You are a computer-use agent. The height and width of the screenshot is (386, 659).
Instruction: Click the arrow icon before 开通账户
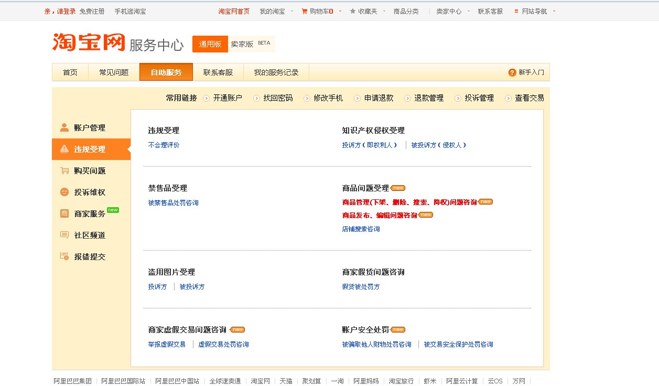point(206,98)
